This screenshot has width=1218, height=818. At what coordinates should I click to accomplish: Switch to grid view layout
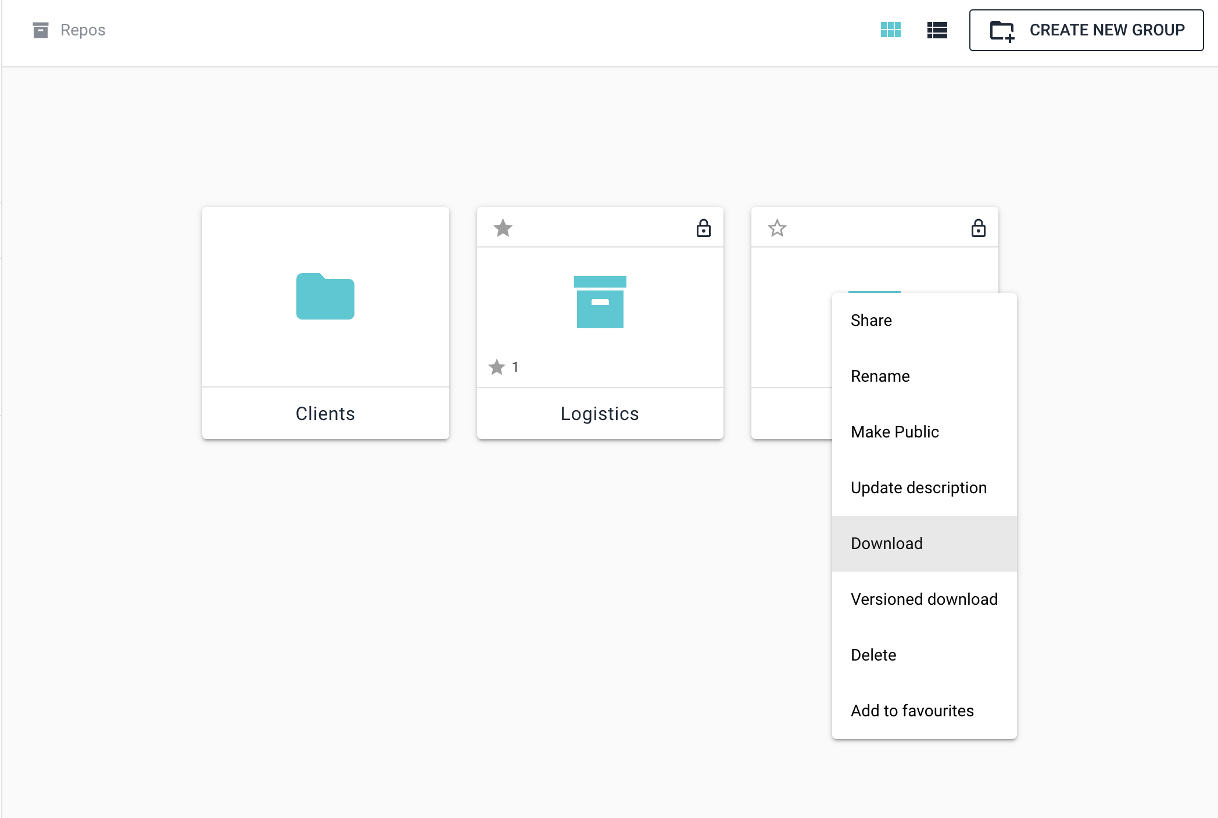(890, 30)
